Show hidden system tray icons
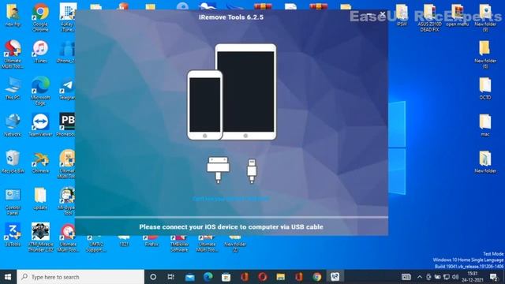Image resolution: width=505 pixels, height=284 pixels. (x=419, y=277)
